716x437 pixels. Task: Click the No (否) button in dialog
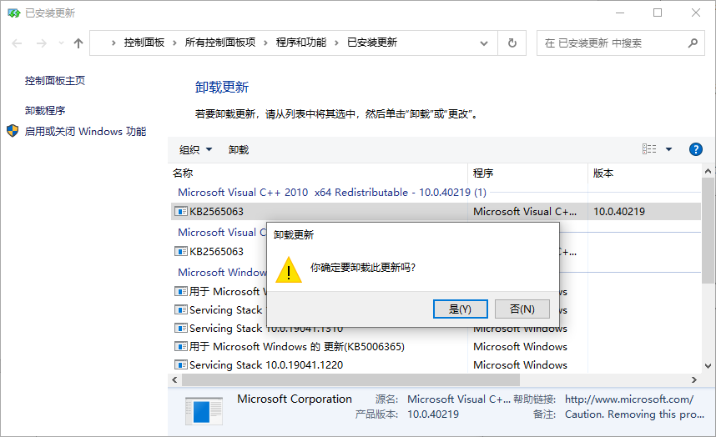[522, 309]
